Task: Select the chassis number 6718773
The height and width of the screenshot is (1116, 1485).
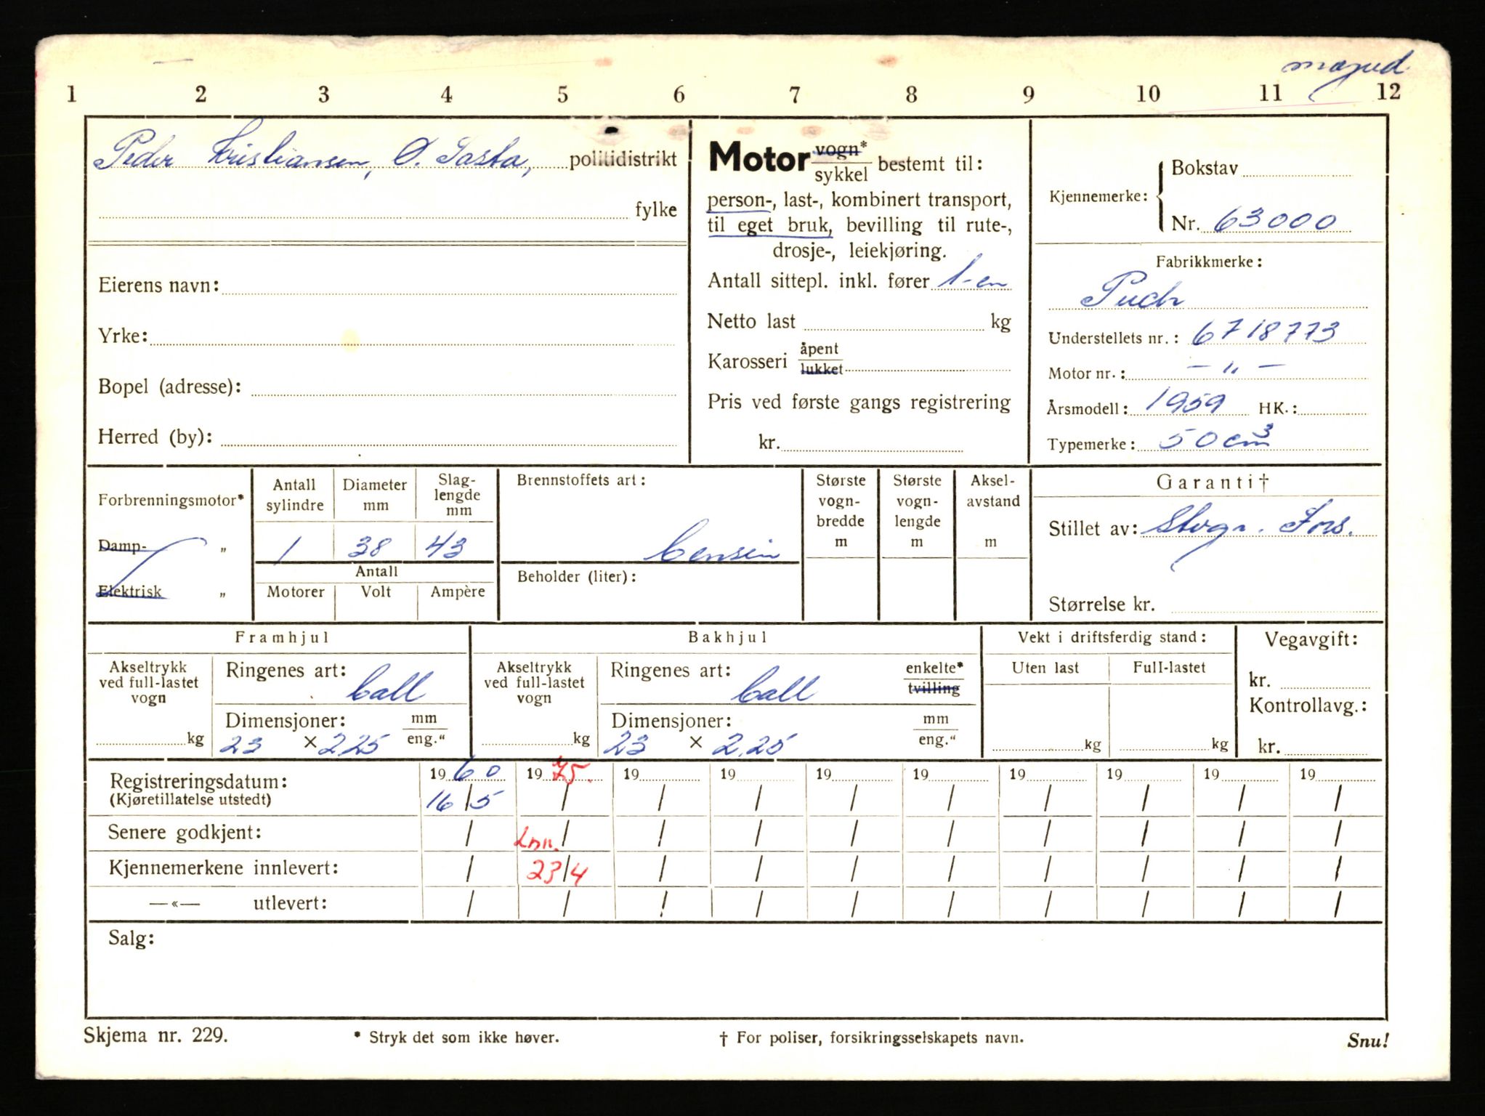Action: tap(1265, 332)
